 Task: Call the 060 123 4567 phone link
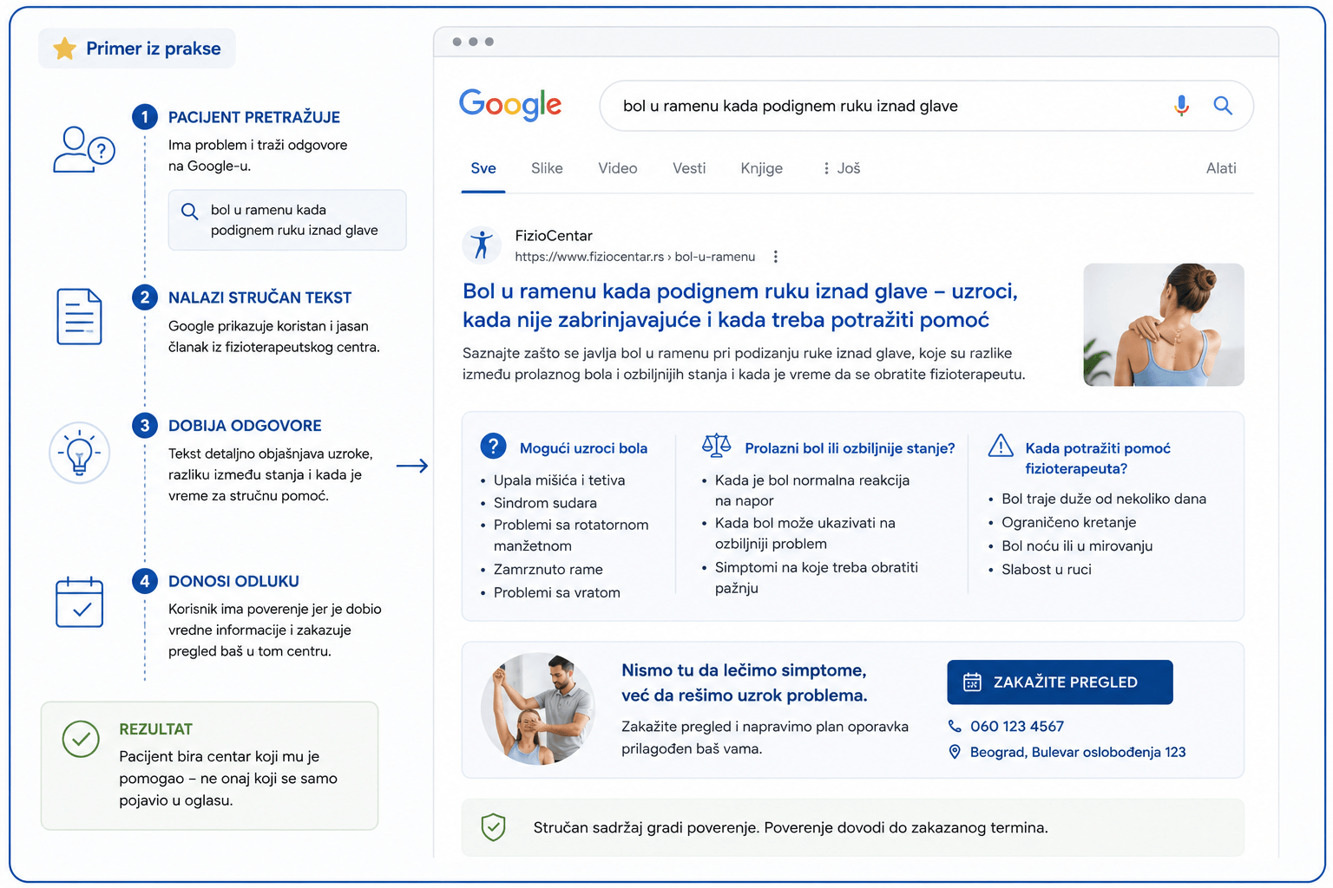tap(1017, 726)
